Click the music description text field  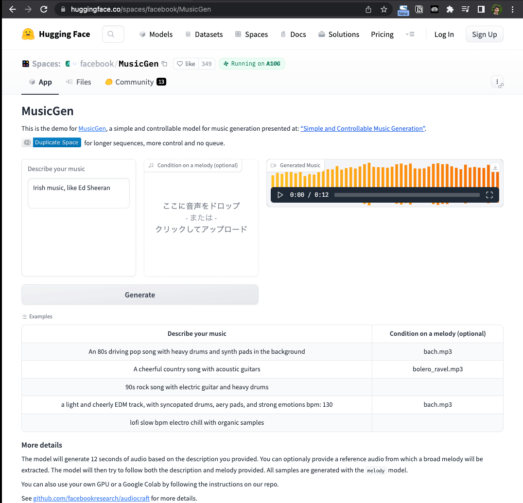79,193
